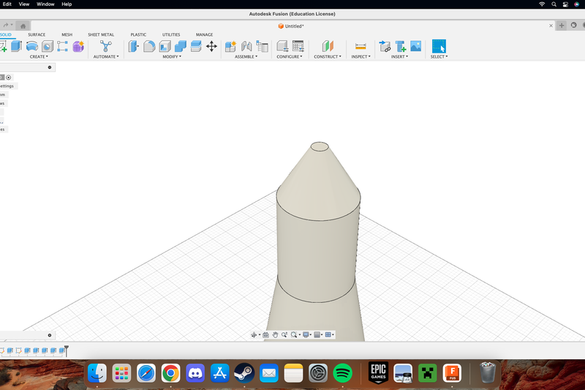
Task: Switch to the MESH tab
Action: point(67,34)
